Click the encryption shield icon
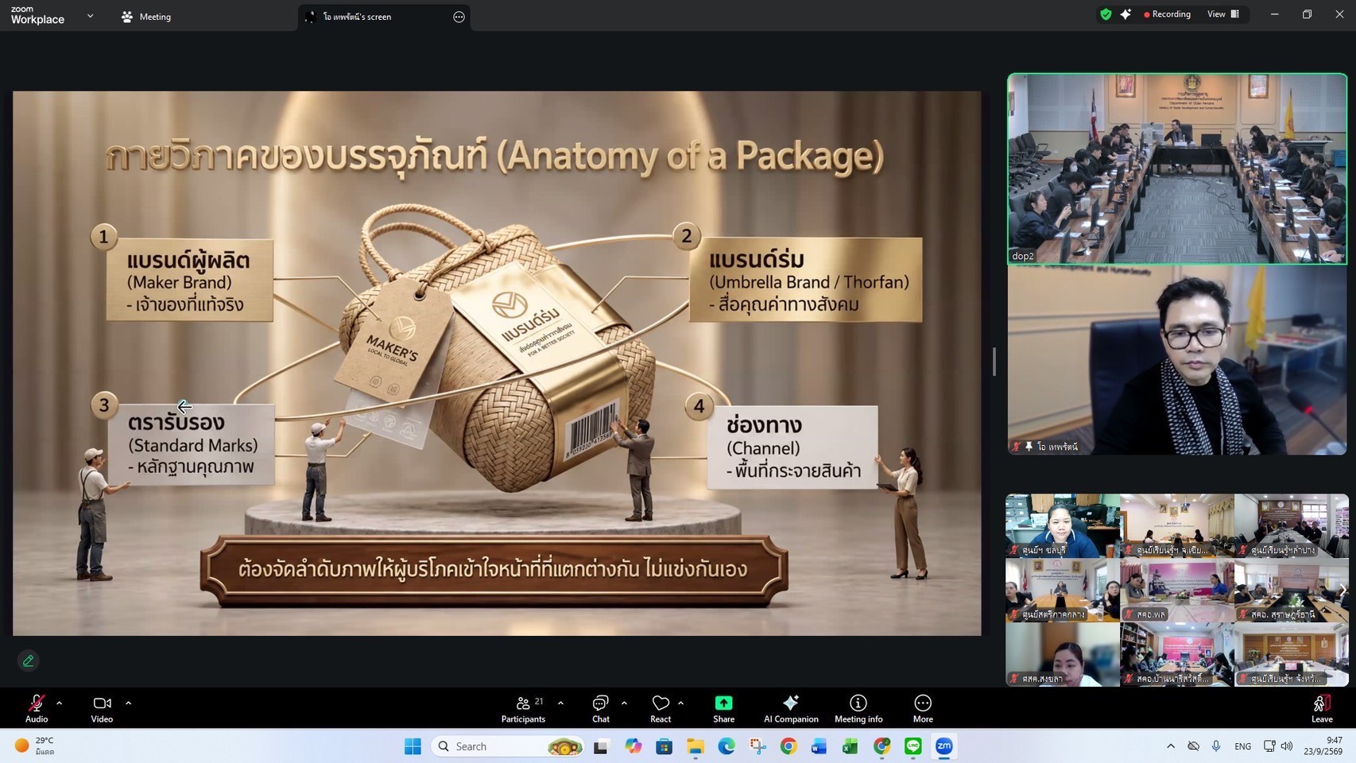 coord(1106,14)
